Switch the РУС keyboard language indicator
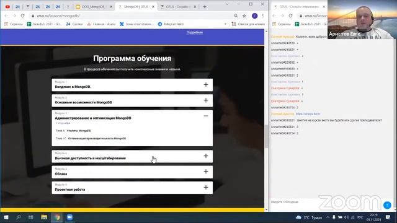Image resolution: width=397 pixels, height=223 pixels. coord(360,217)
